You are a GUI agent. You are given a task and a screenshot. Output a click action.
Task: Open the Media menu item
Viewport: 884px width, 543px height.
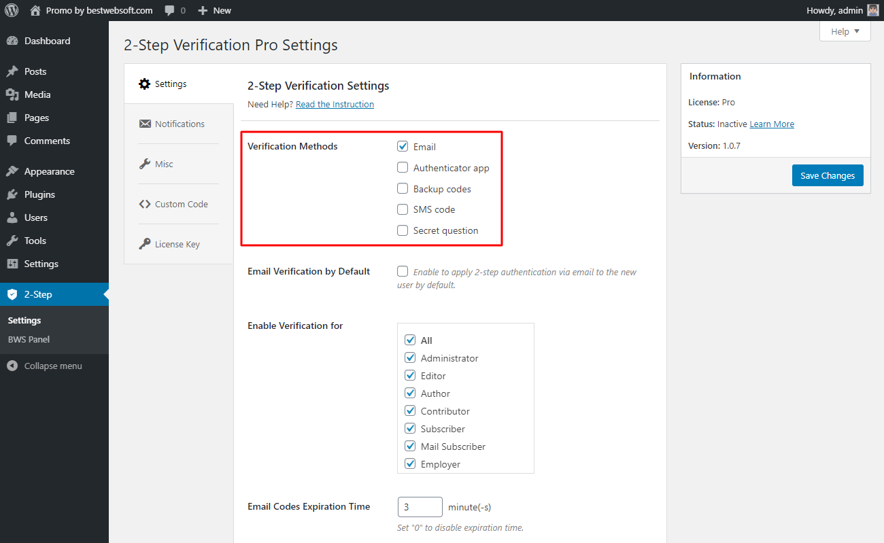coord(54,94)
